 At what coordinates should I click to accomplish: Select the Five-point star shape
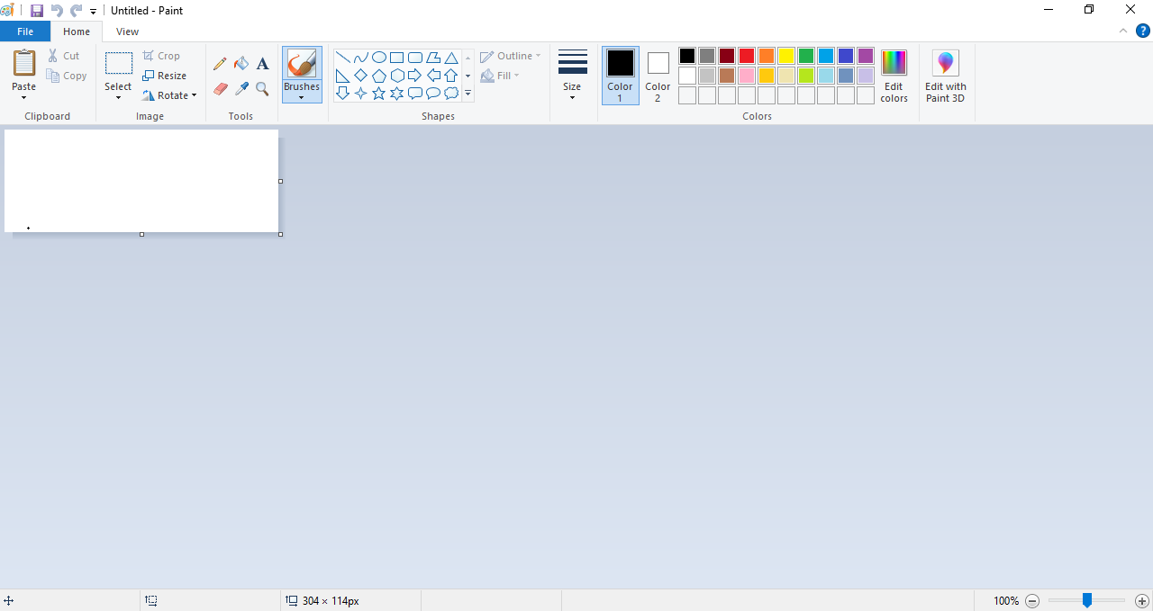[x=379, y=93]
